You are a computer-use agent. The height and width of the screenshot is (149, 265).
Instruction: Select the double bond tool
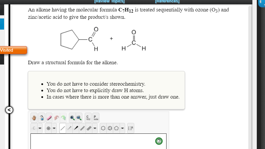coord(83,128)
